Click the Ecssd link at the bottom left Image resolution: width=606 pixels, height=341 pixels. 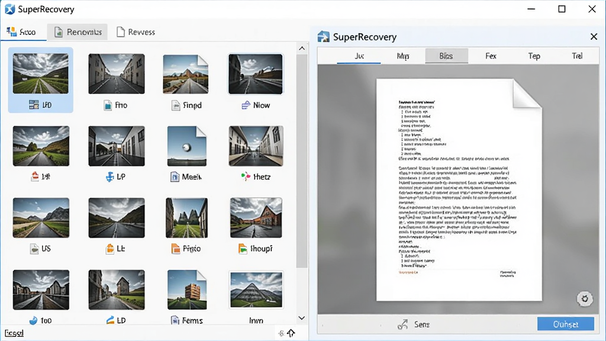14,333
